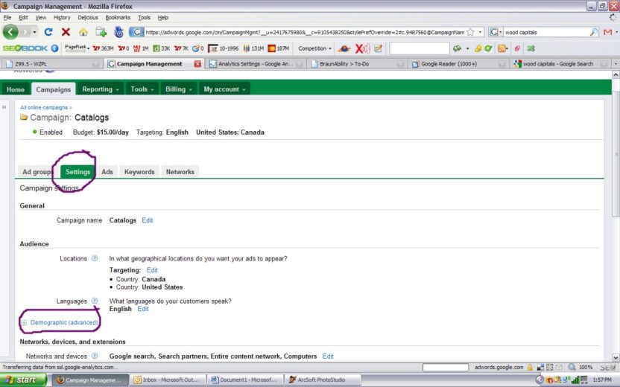Switch to the Networks tab
This screenshot has width=620, height=387.
[x=180, y=172]
